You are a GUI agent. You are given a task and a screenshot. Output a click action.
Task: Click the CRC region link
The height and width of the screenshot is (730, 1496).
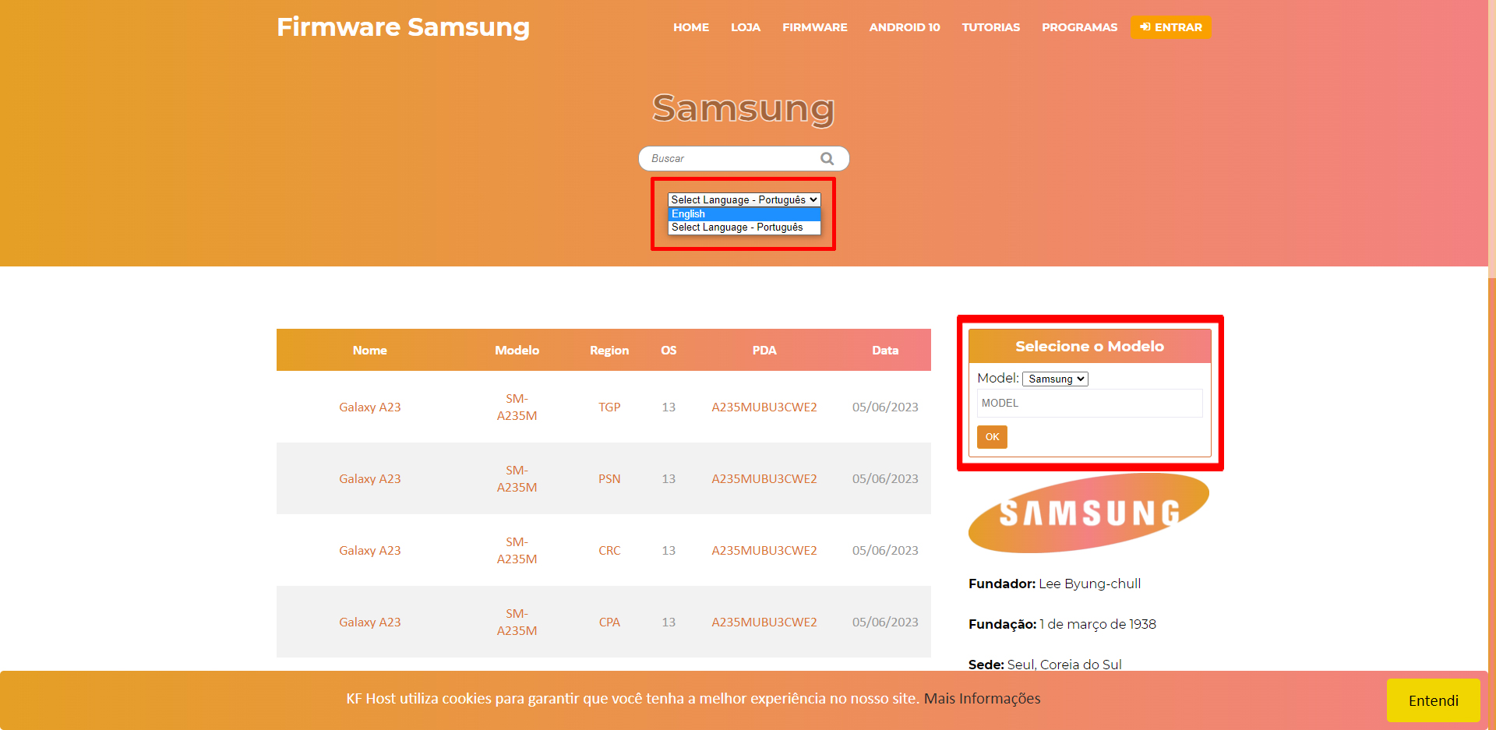pyautogui.click(x=609, y=551)
